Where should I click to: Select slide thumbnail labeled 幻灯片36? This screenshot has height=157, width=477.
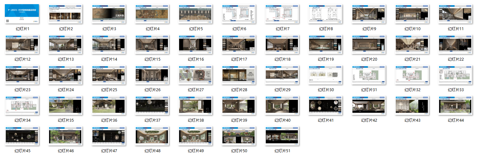pos(109,106)
